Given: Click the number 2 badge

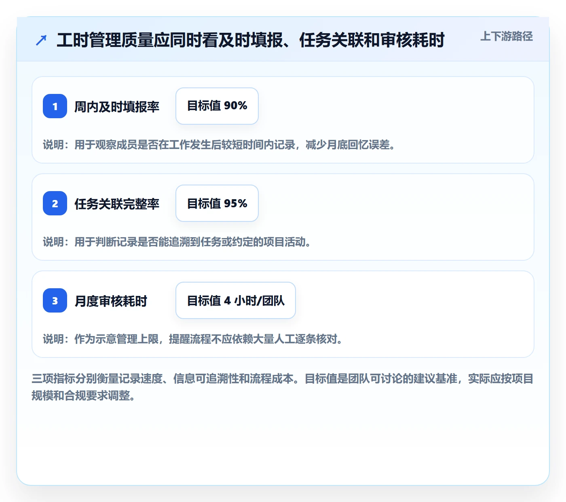Looking at the screenshot, I should click(55, 203).
